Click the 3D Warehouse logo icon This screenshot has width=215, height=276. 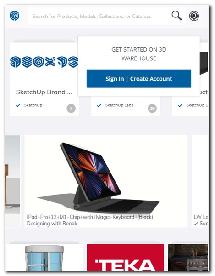coord(15,16)
